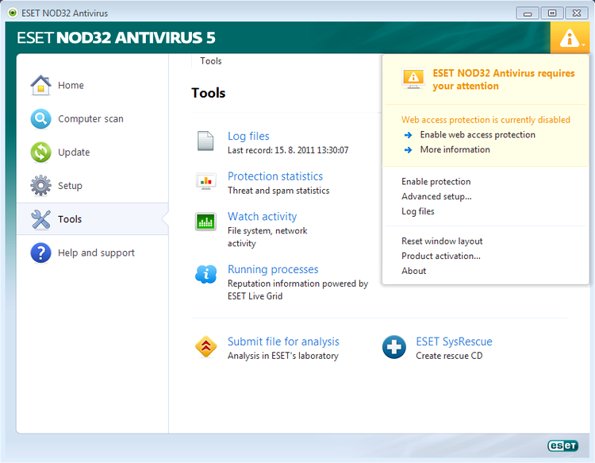This screenshot has height=463, width=595.
Task: Choose Enable web access protection
Action: coord(478,135)
